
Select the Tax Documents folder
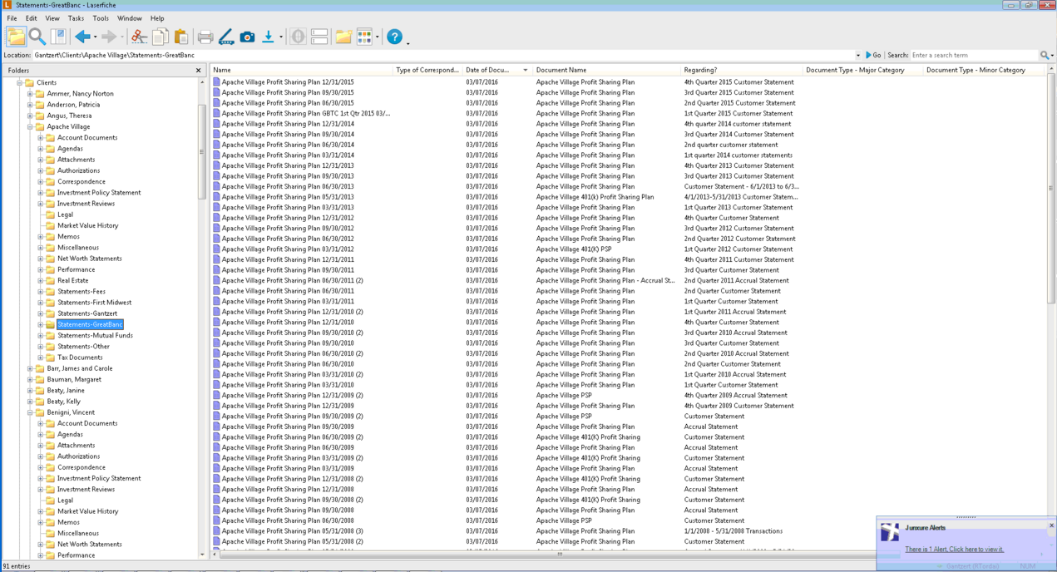80,357
